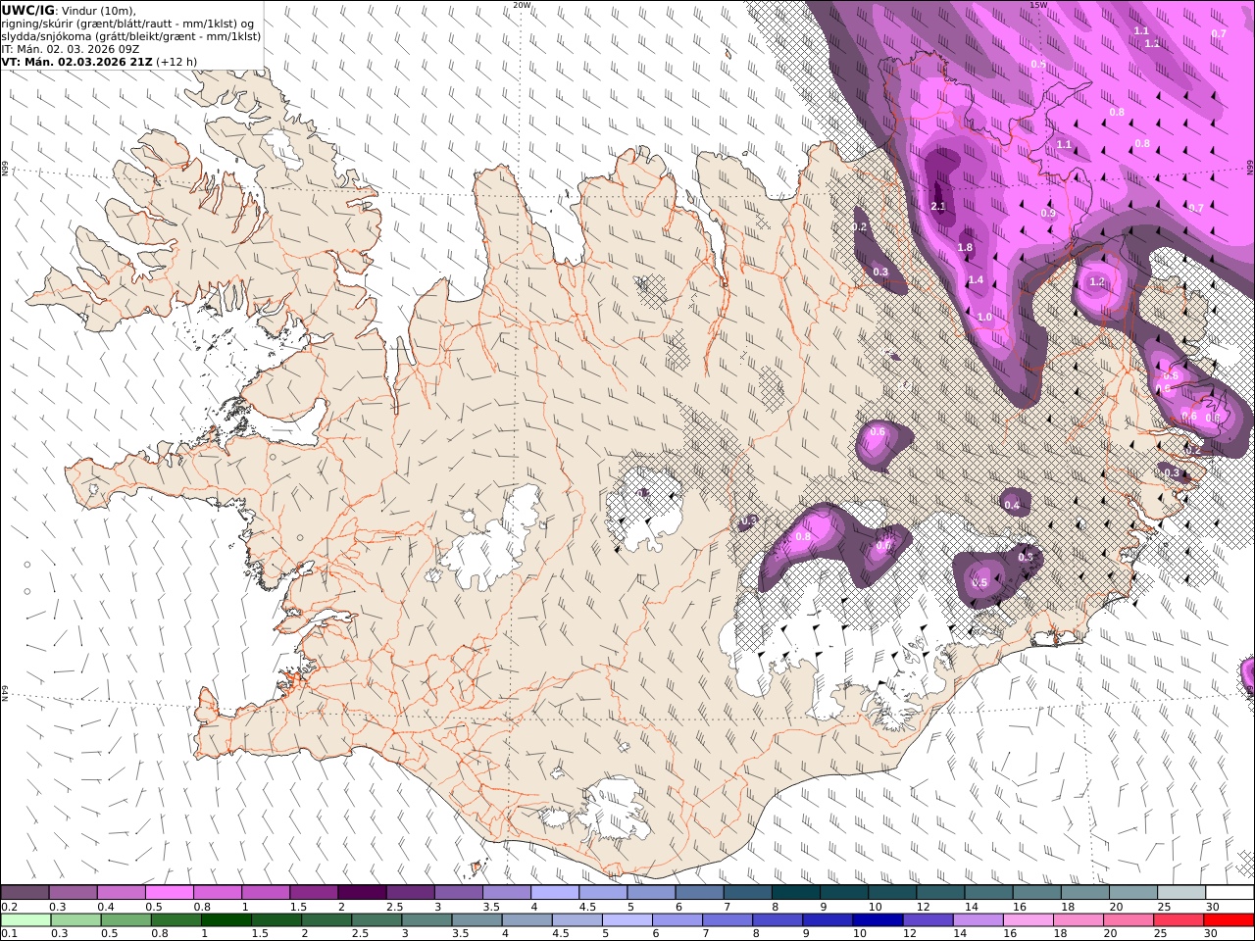Click the 1.8 precipitation value on the map
This screenshot has height=941, width=1255.
coord(965,248)
